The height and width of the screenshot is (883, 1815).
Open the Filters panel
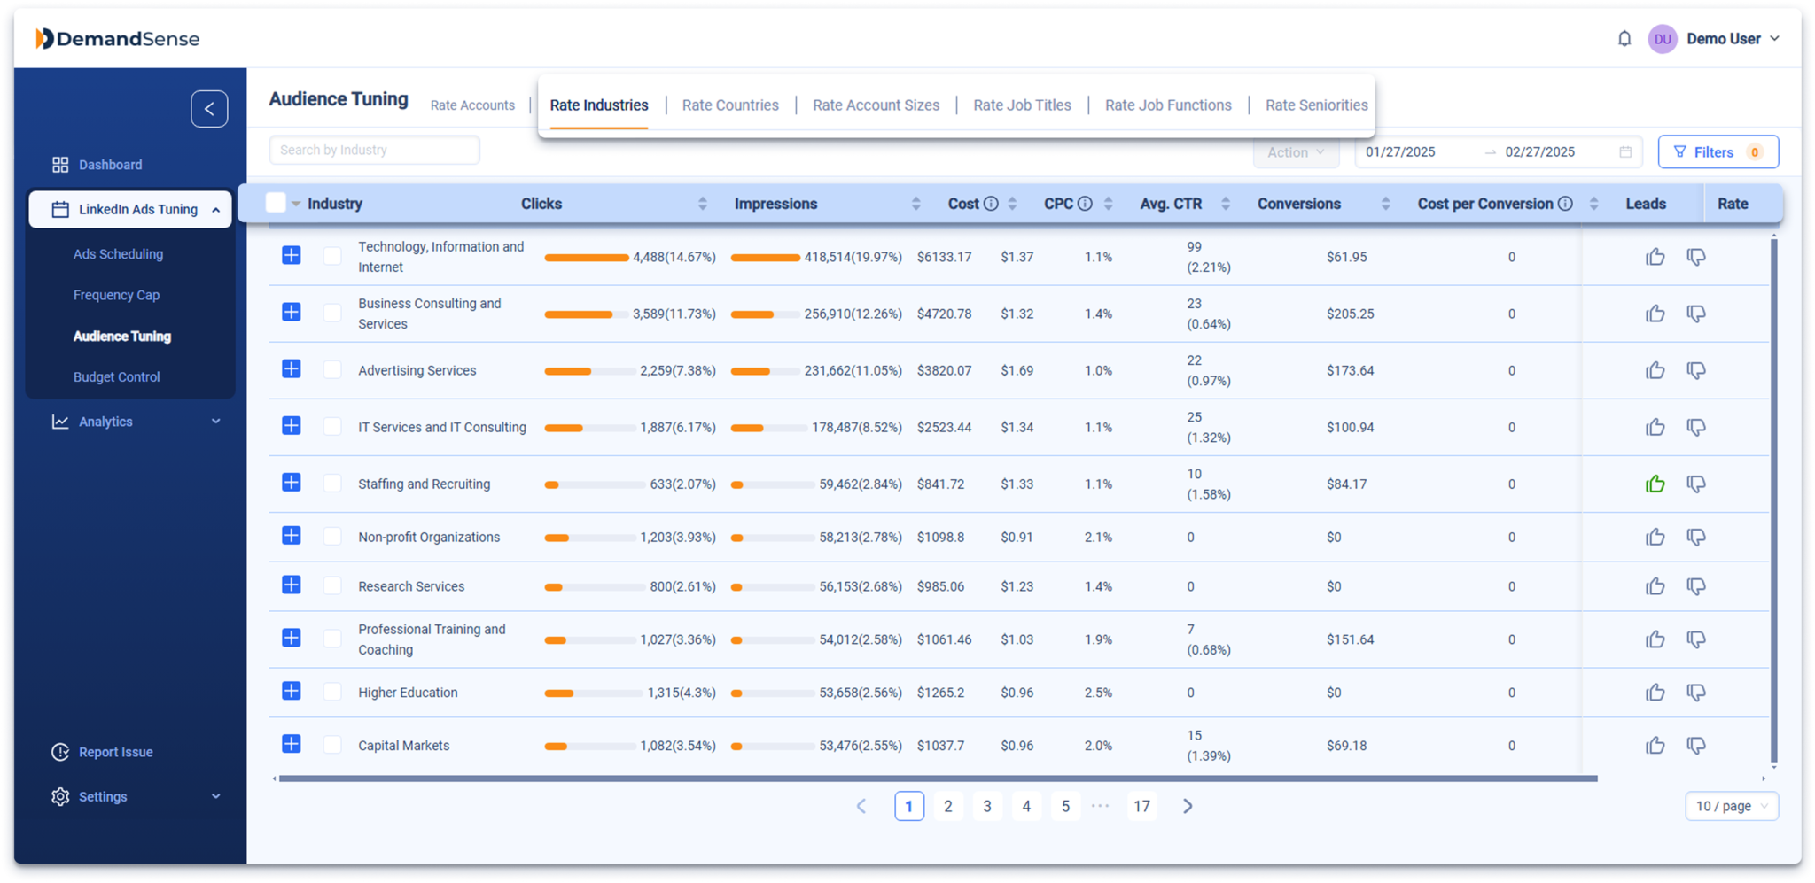coord(1717,151)
